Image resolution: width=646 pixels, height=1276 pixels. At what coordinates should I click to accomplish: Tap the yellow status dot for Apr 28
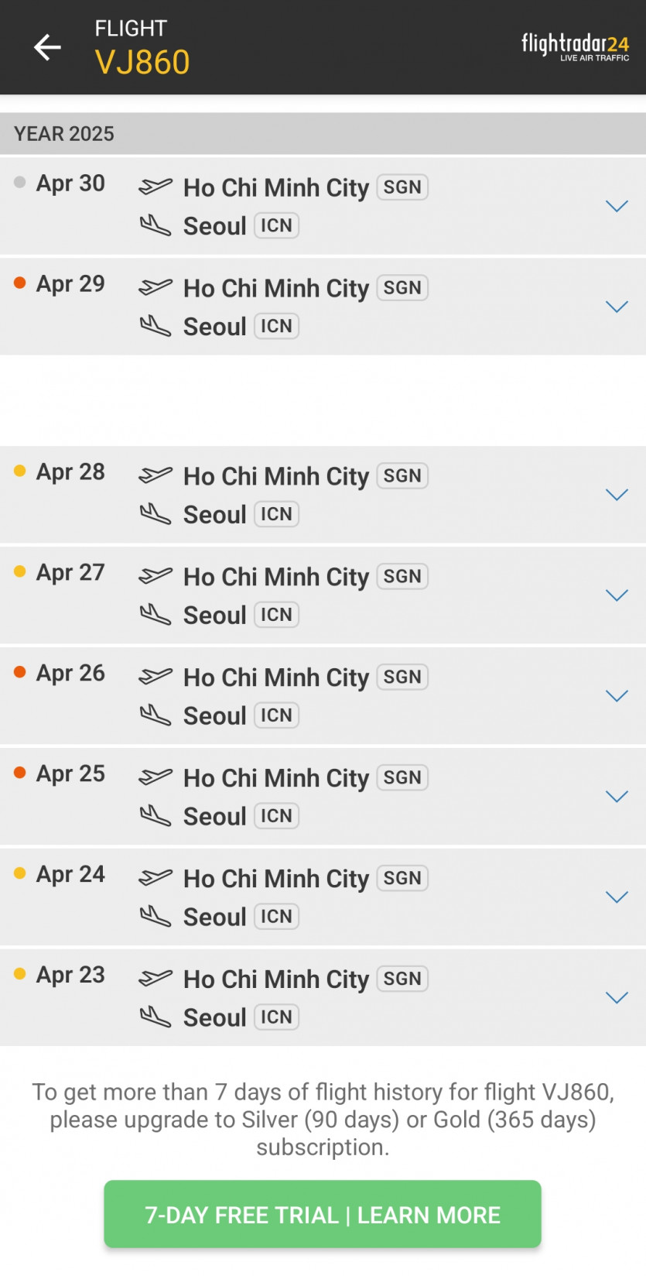point(20,471)
